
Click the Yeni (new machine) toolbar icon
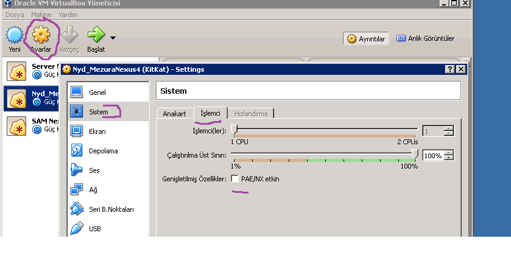pos(15,35)
